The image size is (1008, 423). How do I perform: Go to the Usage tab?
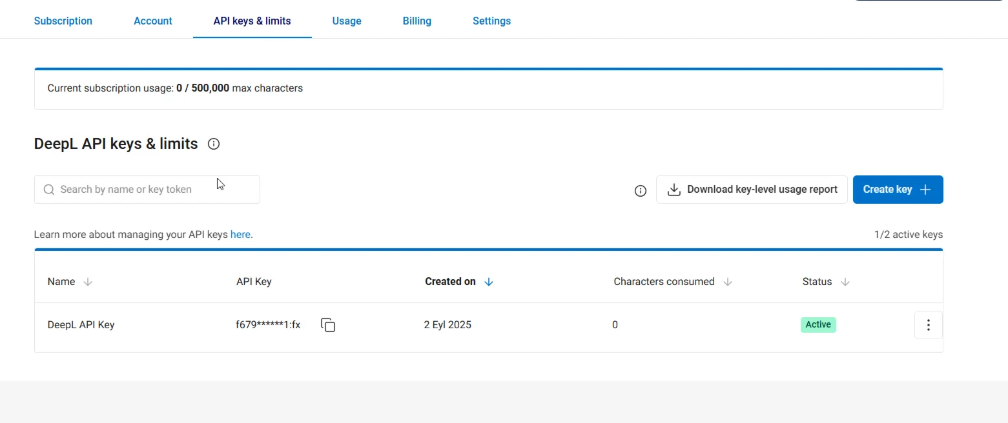[347, 21]
